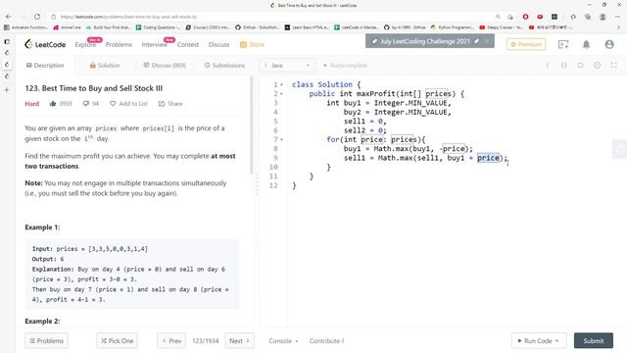627x353 pixels.
Task: Click the new tab plus in sidebar
Action: coord(7,90)
